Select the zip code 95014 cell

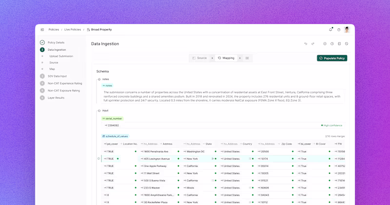pyautogui.click(x=276, y=166)
